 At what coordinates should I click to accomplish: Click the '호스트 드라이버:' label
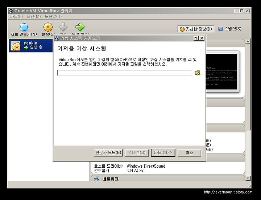108,166
